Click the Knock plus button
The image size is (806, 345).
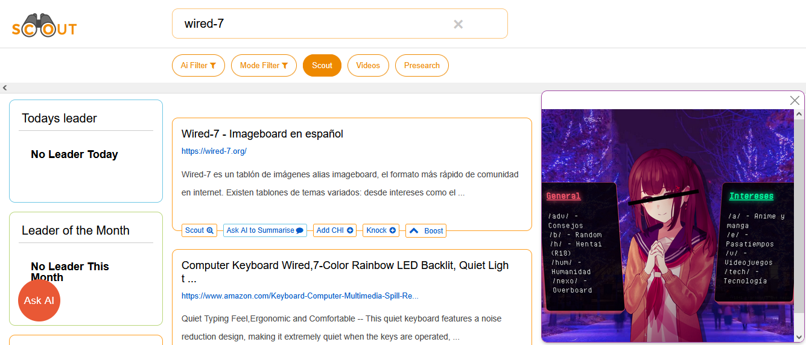381,230
